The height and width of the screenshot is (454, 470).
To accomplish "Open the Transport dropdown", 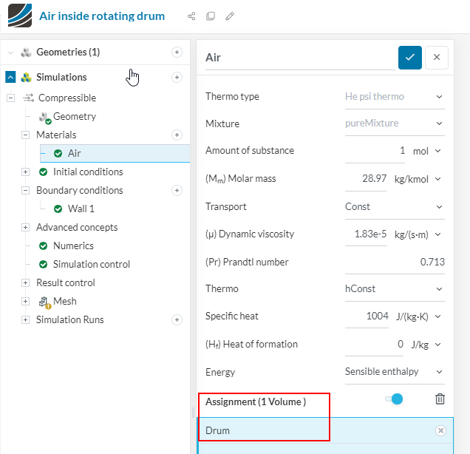I will pos(394,206).
